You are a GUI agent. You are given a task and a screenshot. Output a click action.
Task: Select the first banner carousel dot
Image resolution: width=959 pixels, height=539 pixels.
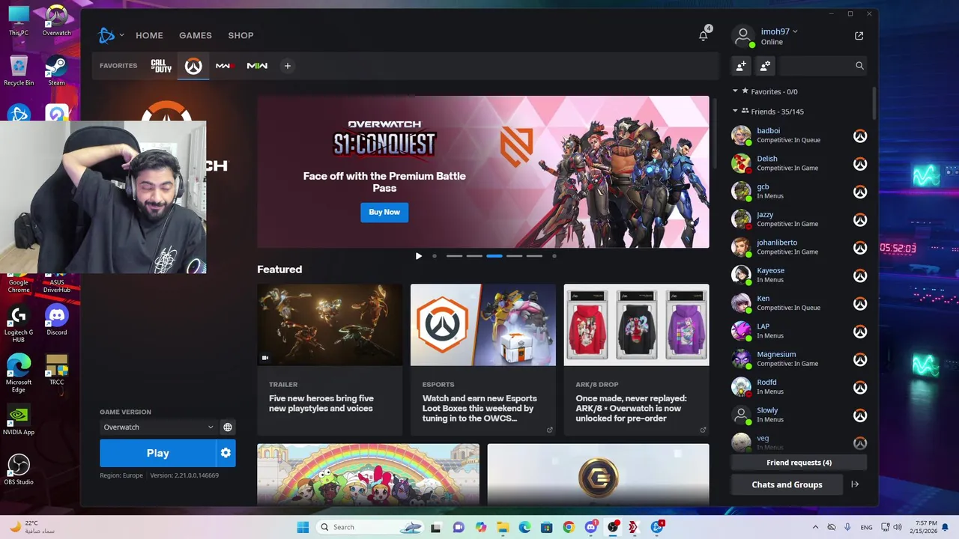click(x=435, y=256)
